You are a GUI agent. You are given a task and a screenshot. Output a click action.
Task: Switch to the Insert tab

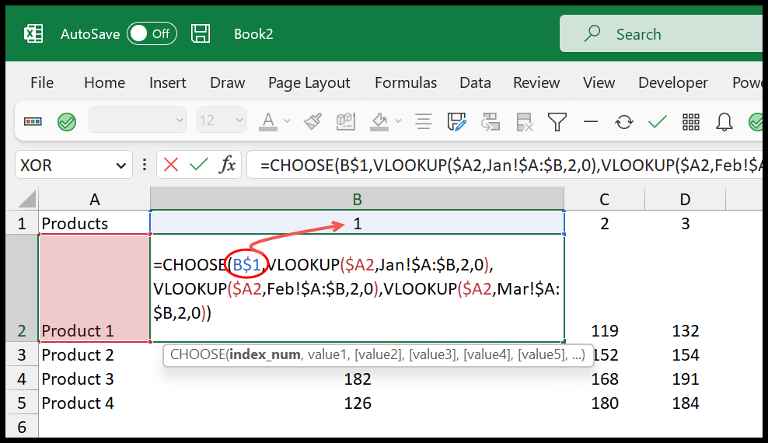167,82
